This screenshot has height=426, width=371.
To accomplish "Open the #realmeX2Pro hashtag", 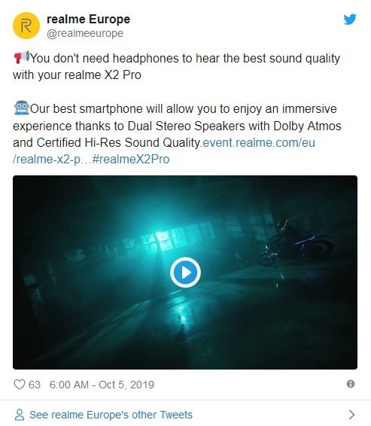I will pos(131,160).
